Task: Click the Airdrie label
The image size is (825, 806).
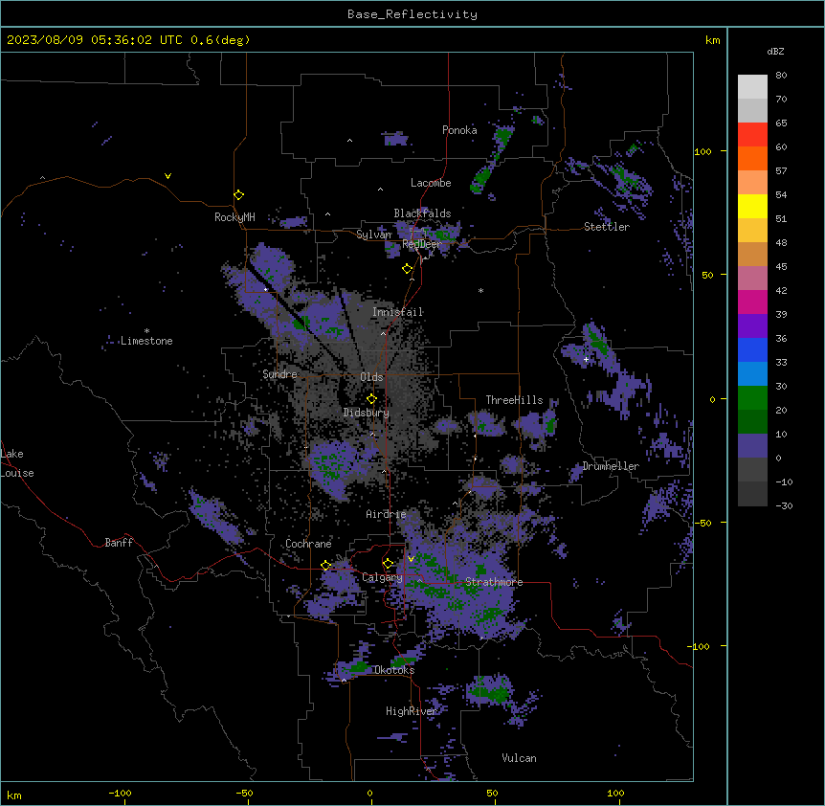Action: [x=387, y=514]
